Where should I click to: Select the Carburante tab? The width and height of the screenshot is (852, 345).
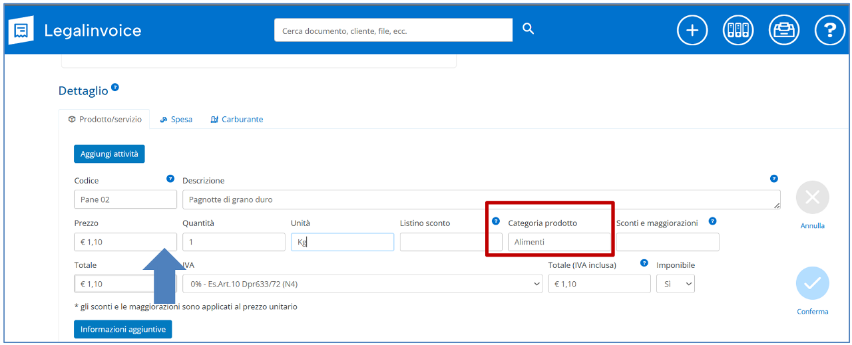coord(237,120)
